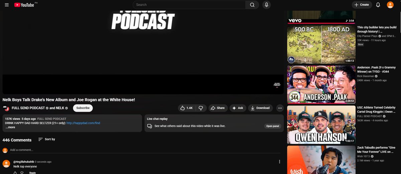401x174 pixels.
Task: Open the vevo video thumbnail at top
Action: pos(321,17)
